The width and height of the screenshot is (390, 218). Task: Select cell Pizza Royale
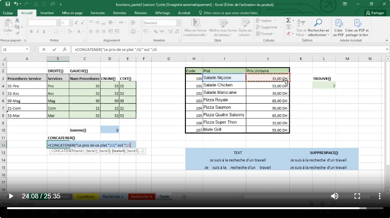(x=224, y=100)
